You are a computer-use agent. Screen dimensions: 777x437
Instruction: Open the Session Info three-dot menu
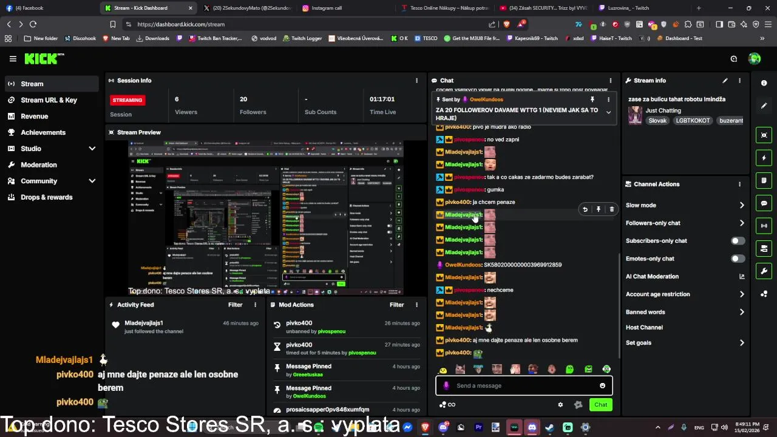(416, 80)
